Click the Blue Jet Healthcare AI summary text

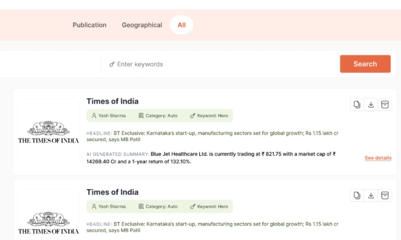click(211, 157)
